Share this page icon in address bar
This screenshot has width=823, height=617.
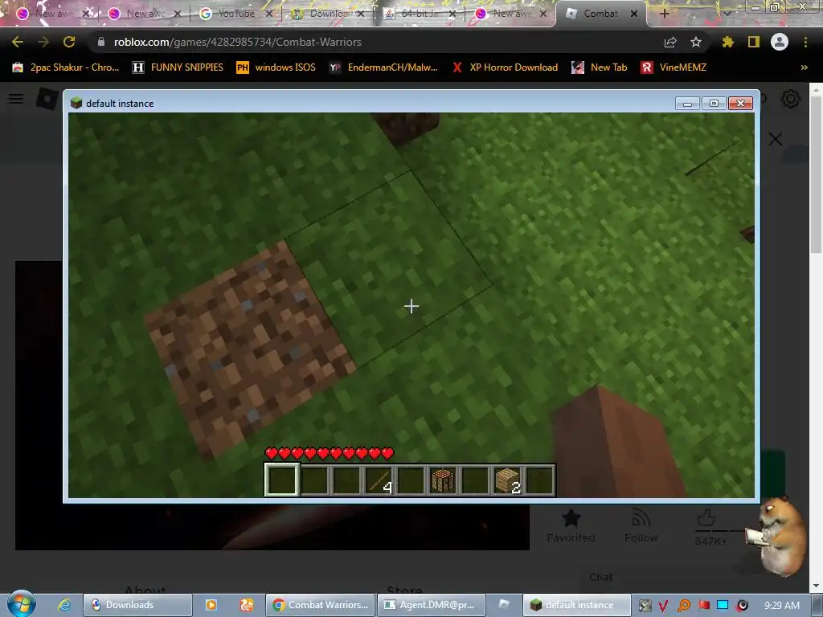(x=670, y=42)
